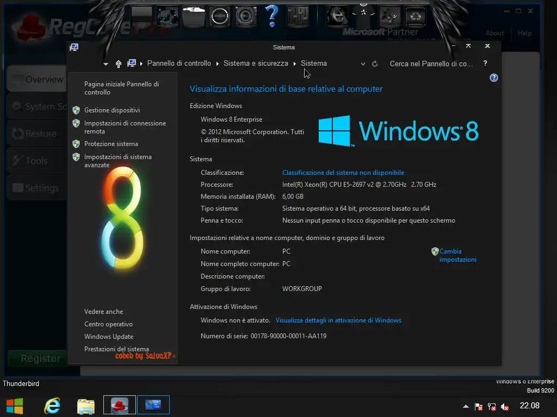Open Centro operativo link

(x=108, y=324)
